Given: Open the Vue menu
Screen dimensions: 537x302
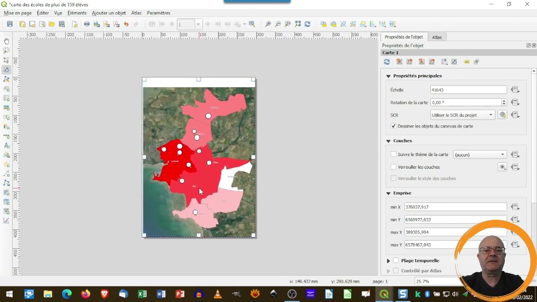Looking at the screenshot, I should pyautogui.click(x=58, y=13).
